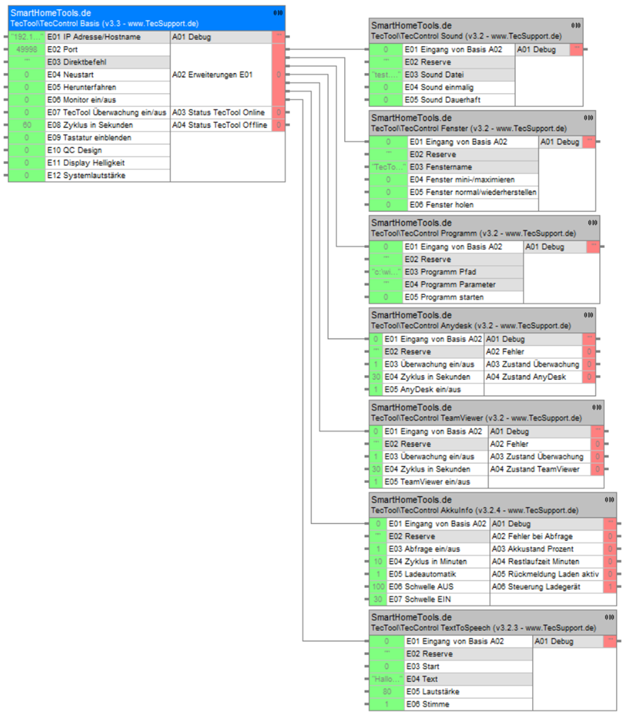Click the E08 Zyklus in Sekunden value 60
This screenshot has height=718, width=627.
(x=27, y=125)
